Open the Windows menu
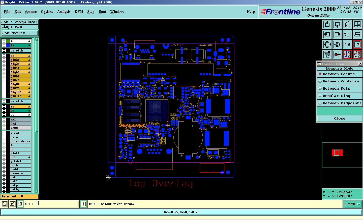The image size is (363, 220). [x=117, y=12]
